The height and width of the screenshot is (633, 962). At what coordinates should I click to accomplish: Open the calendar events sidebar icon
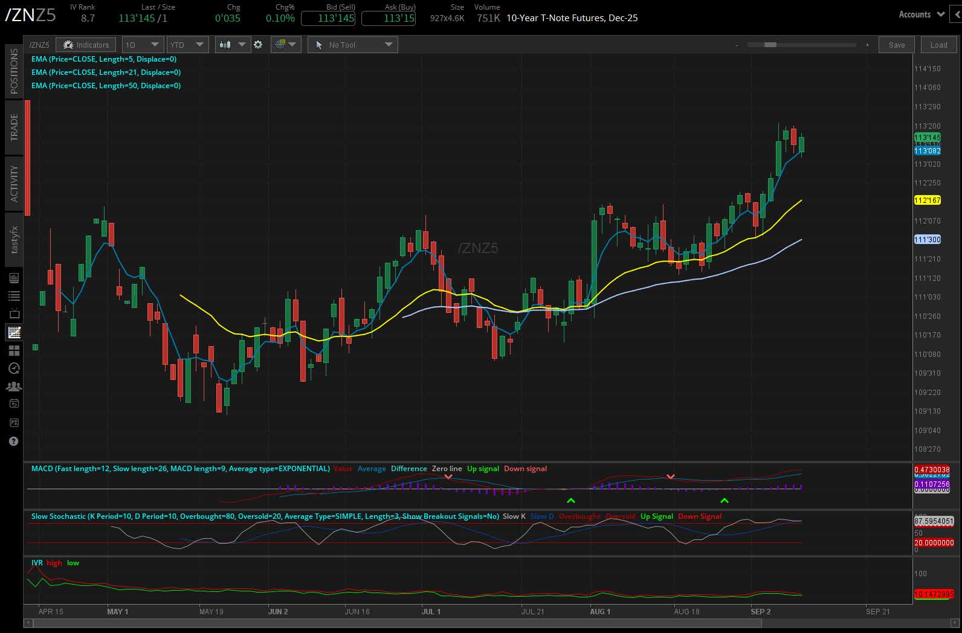pyautogui.click(x=14, y=403)
